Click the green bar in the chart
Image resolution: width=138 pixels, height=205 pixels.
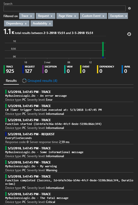click(x=103, y=49)
